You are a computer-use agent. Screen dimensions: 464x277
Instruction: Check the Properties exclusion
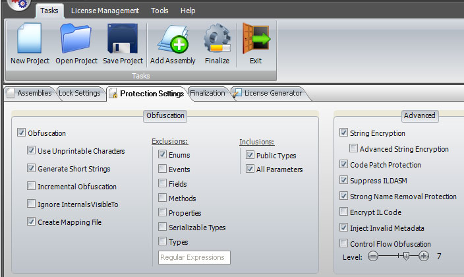[x=162, y=212]
